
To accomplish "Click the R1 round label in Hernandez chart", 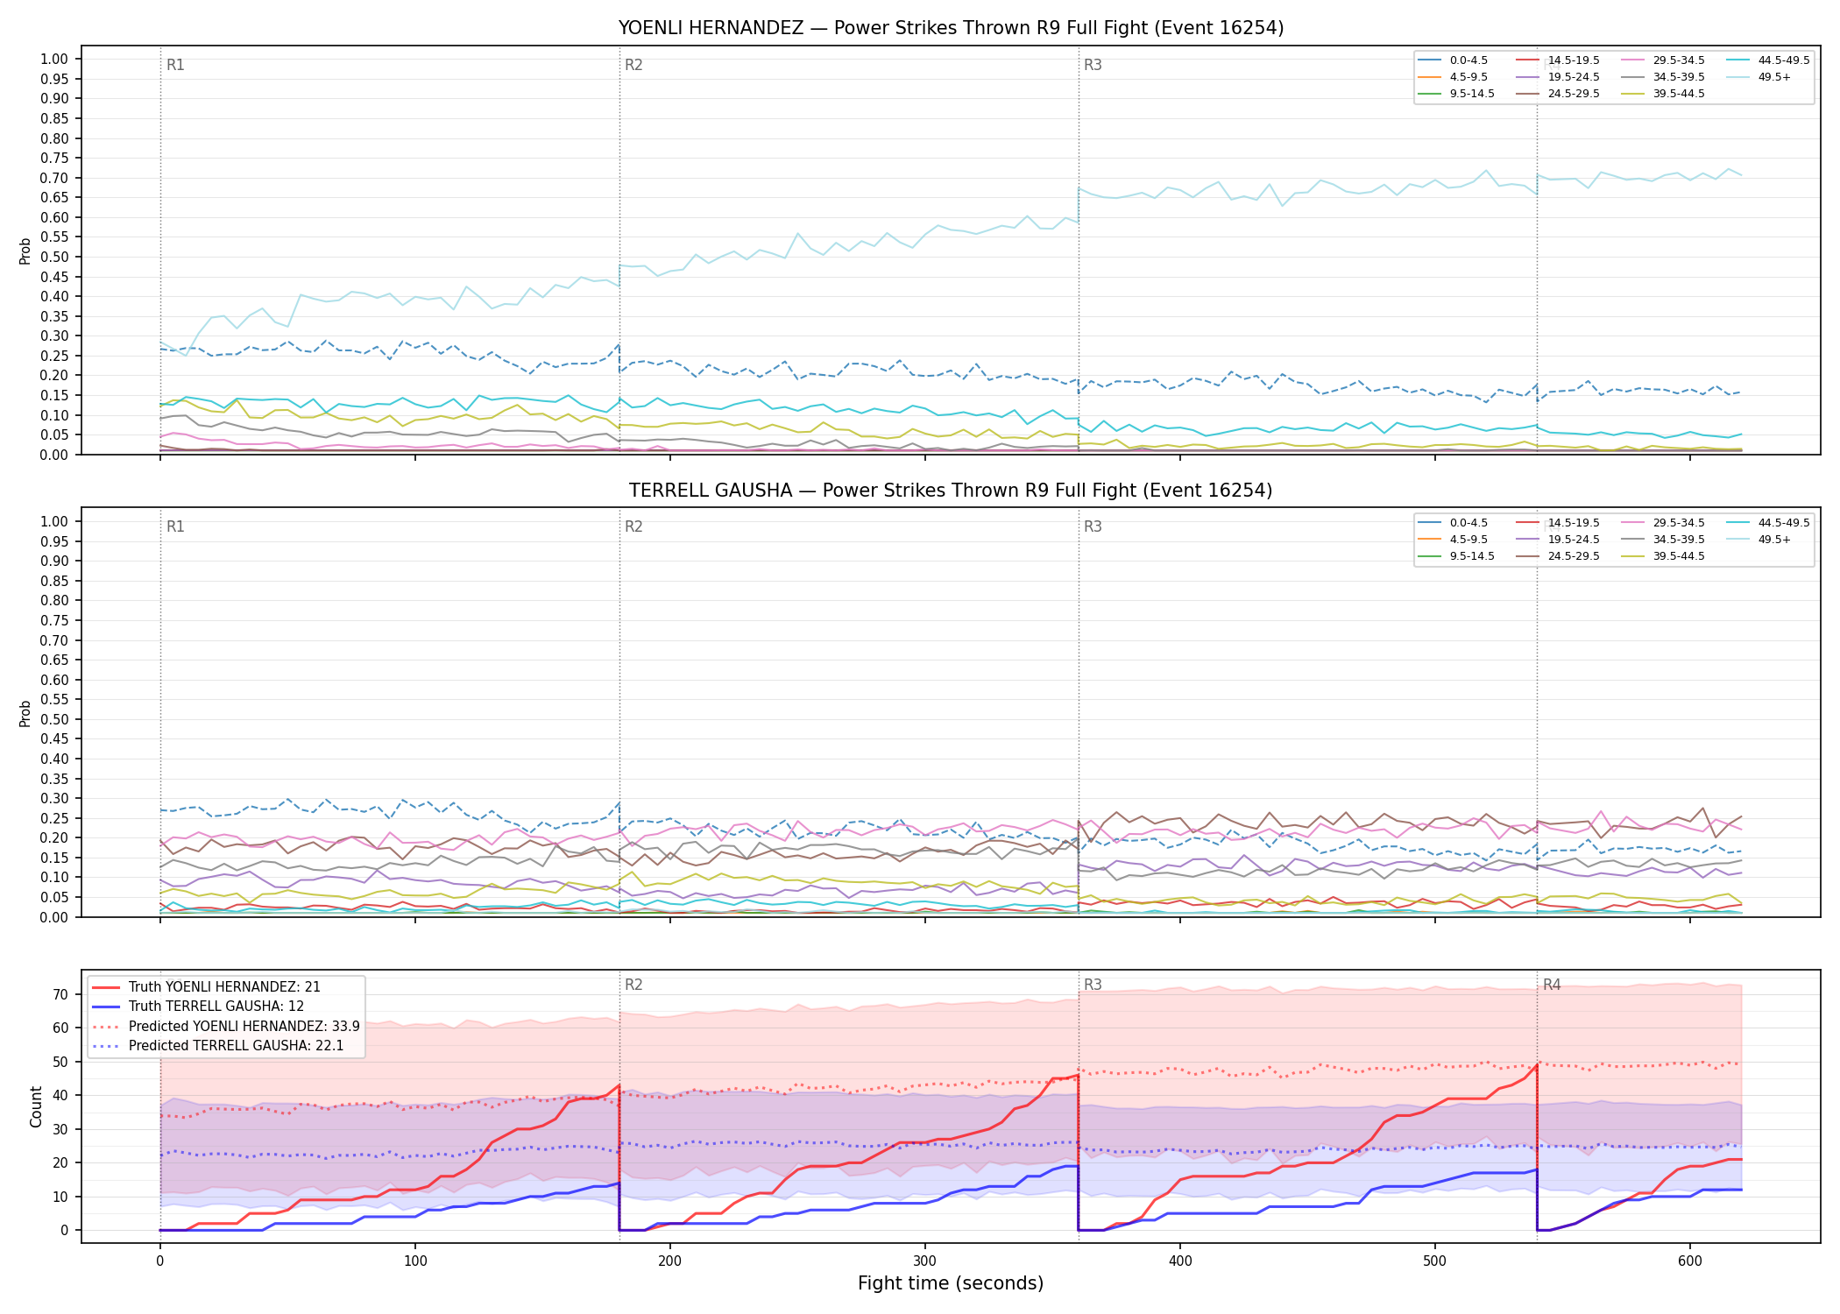I will [x=175, y=66].
